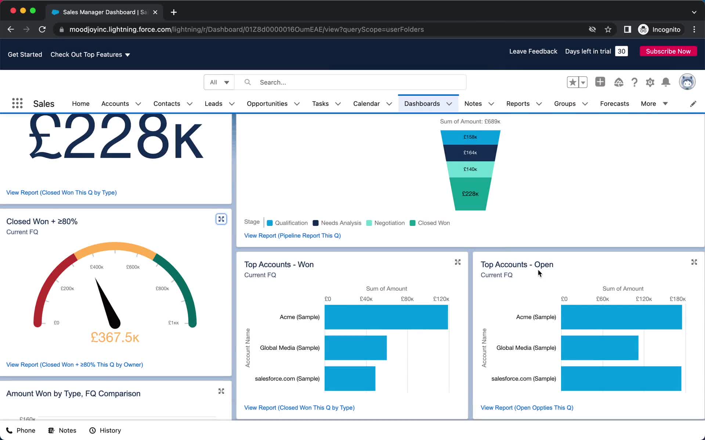
Task: Expand the Top Accounts - Won widget
Action: coord(458,262)
